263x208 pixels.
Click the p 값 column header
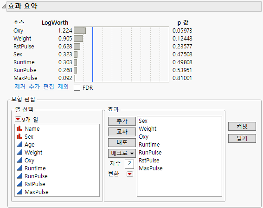[x=183, y=22]
